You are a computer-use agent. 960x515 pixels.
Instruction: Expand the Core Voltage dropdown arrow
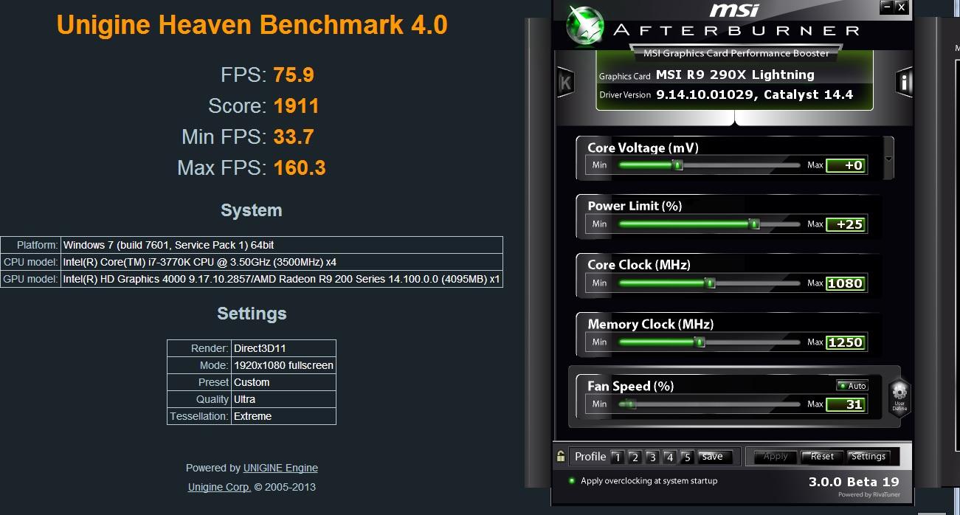tap(888, 158)
